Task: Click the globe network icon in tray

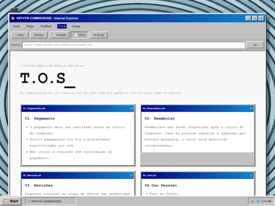Action: [x=258, y=201]
